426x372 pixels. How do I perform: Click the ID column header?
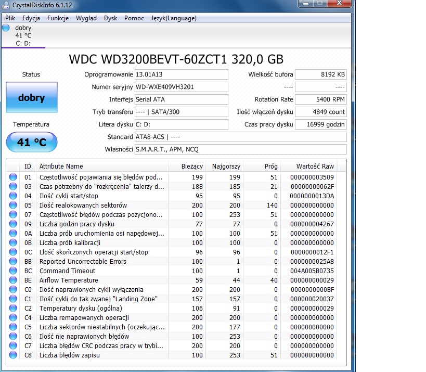[28, 166]
